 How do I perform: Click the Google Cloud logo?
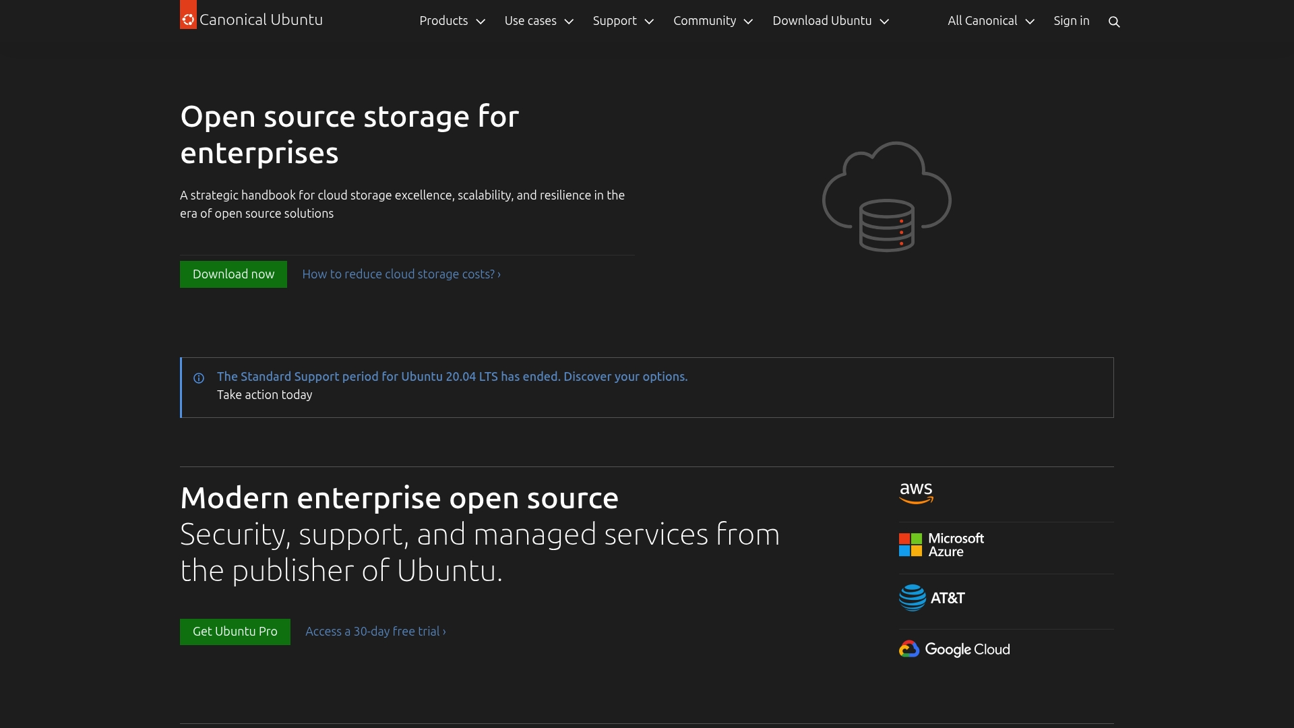954,648
